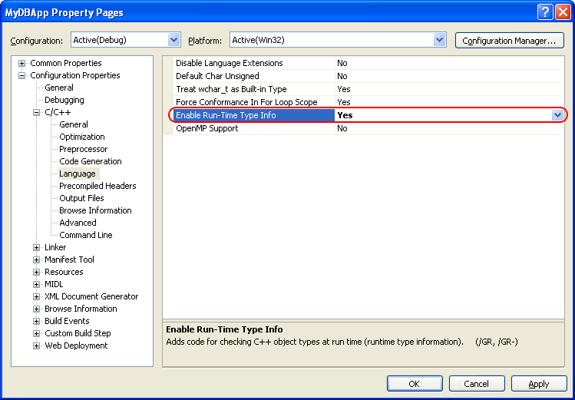
Task: Select Treat wchar_t as Built-in Type row
Action: point(231,89)
